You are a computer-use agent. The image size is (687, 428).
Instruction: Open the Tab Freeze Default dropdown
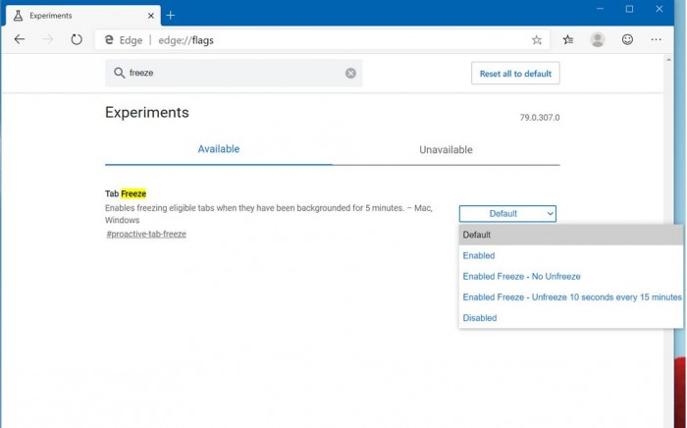click(x=507, y=214)
